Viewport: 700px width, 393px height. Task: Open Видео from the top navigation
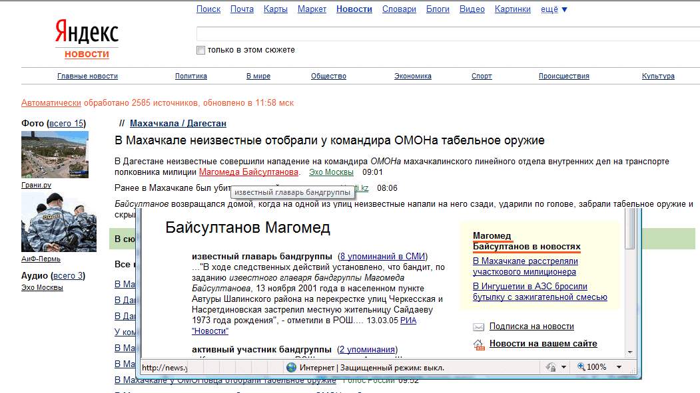pos(472,9)
